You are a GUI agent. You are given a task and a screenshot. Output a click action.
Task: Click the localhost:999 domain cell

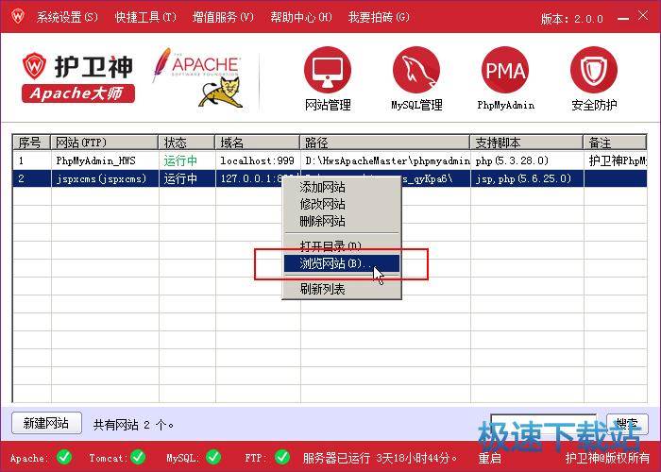tap(257, 160)
